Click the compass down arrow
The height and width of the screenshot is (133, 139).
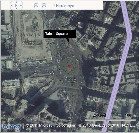pyautogui.click(x=16, y=8)
